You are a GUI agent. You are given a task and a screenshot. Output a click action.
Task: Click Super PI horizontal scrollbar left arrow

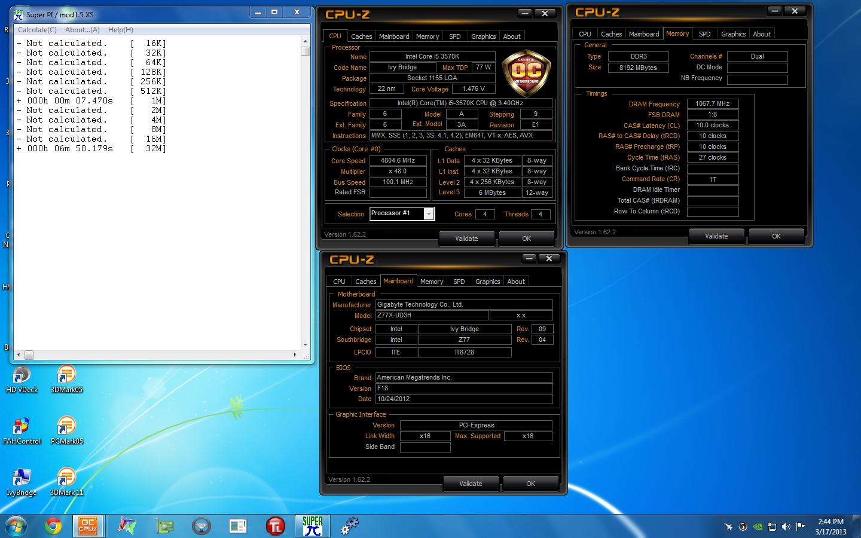tap(19, 355)
